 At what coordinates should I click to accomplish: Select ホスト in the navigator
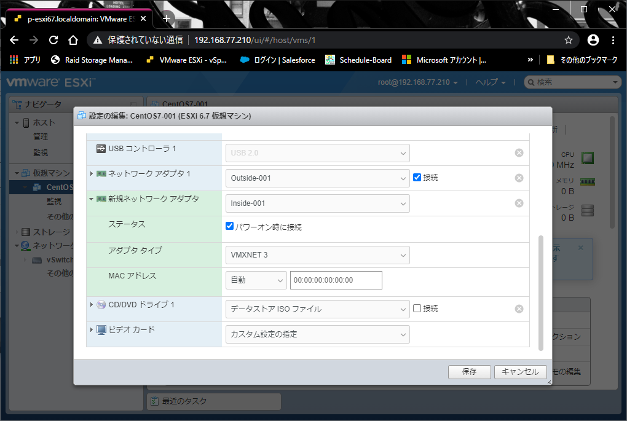(x=44, y=123)
